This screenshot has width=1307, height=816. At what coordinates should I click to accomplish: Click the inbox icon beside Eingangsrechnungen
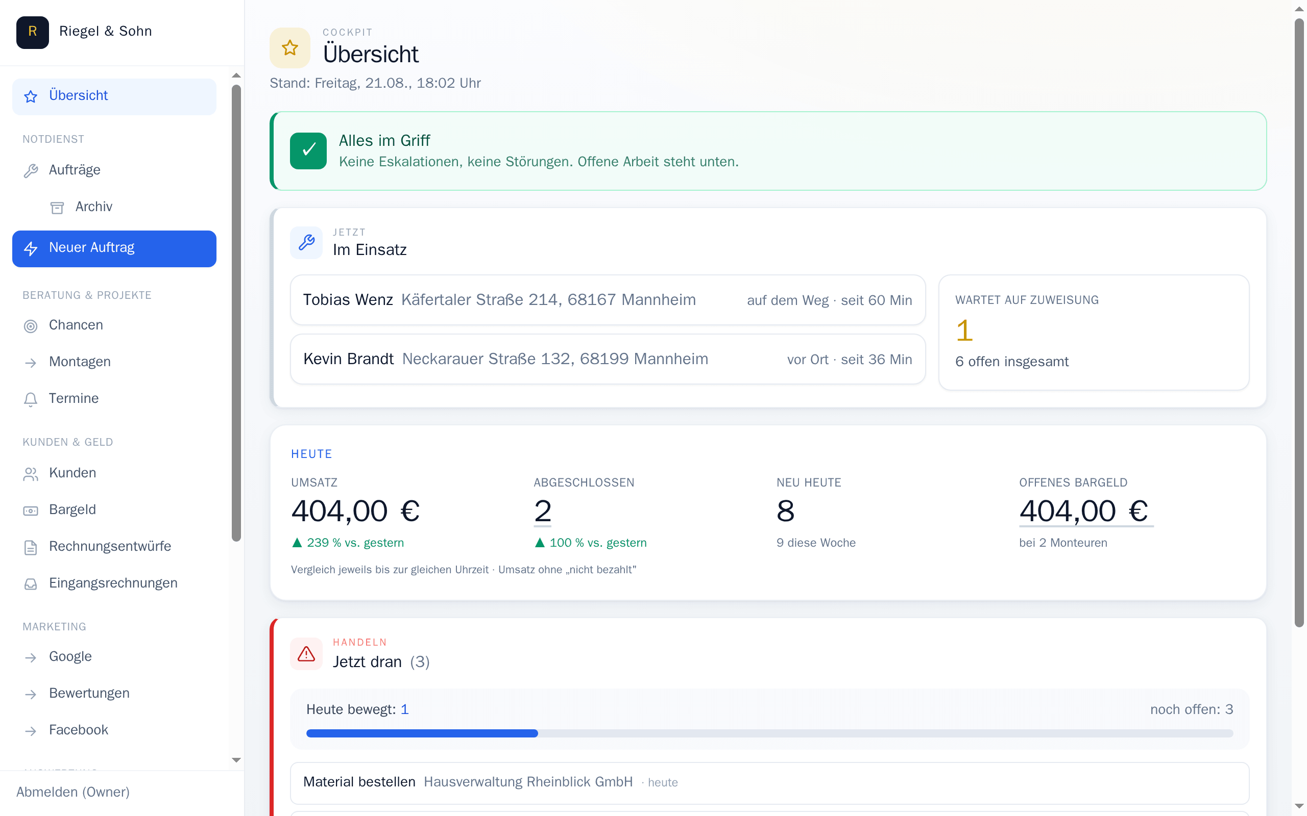(31, 583)
